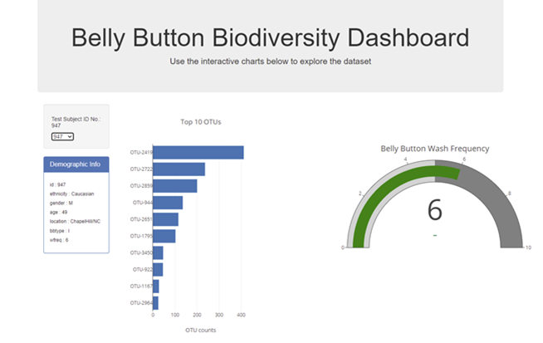Click the 'bbtype : I' line
543x343 pixels.
click(60, 231)
